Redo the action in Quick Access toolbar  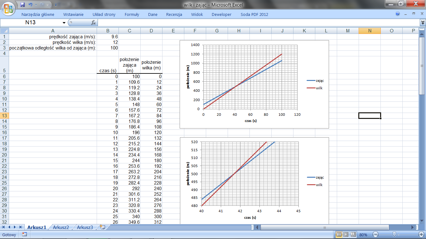pos(42,5)
